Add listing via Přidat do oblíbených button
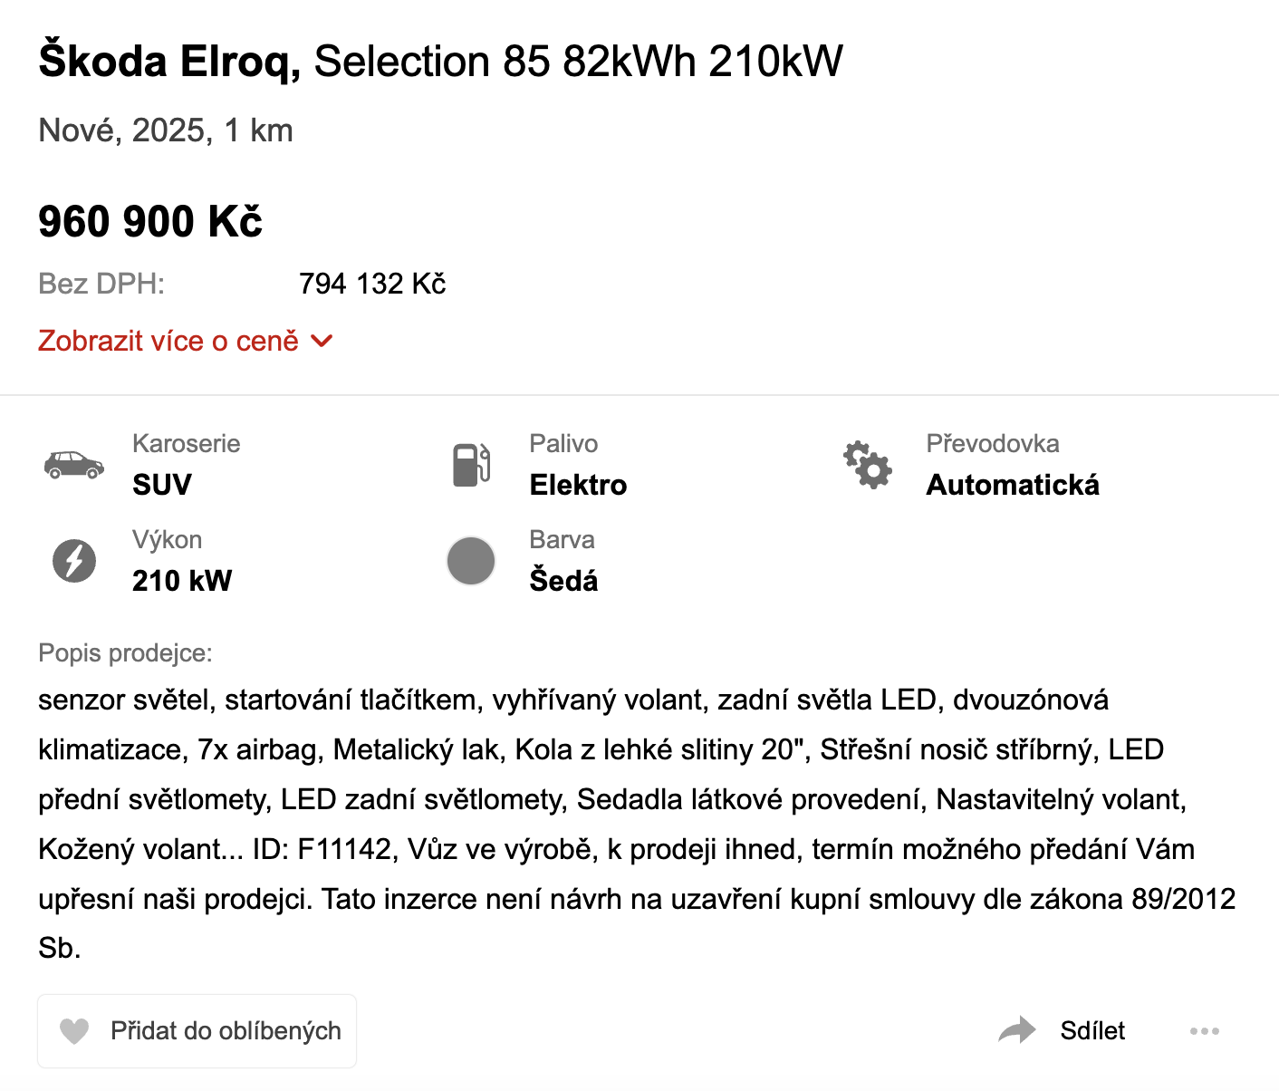Screen dimensions: 1279x1091 pos(197,1031)
